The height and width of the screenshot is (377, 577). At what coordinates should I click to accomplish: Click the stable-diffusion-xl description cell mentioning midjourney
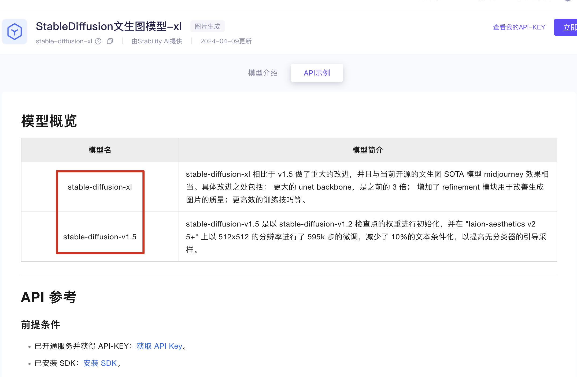coord(368,187)
